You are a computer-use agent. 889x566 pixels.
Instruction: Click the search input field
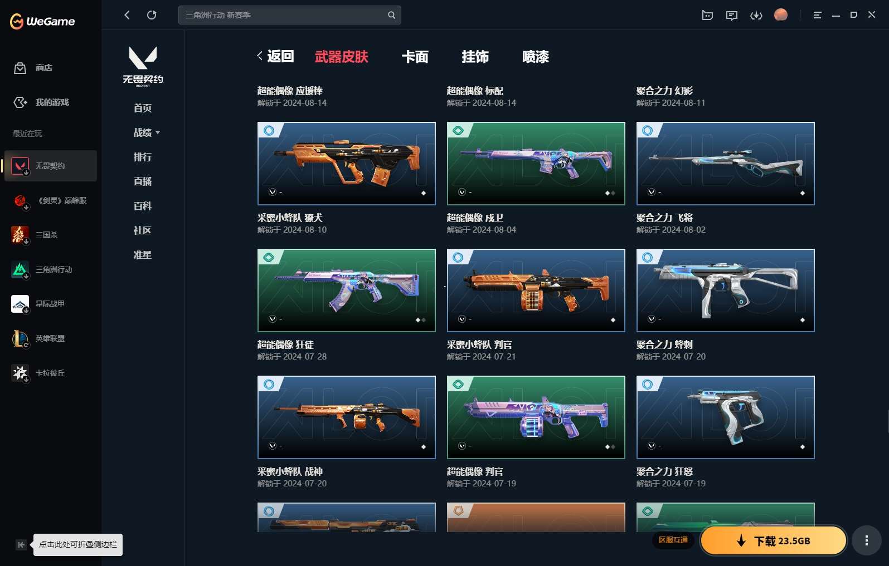point(284,15)
